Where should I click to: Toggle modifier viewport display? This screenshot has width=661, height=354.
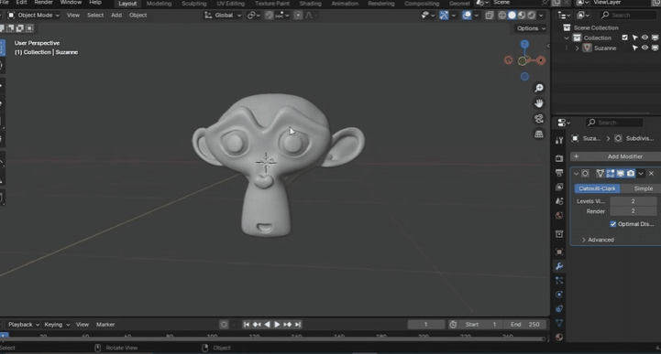[621, 173]
